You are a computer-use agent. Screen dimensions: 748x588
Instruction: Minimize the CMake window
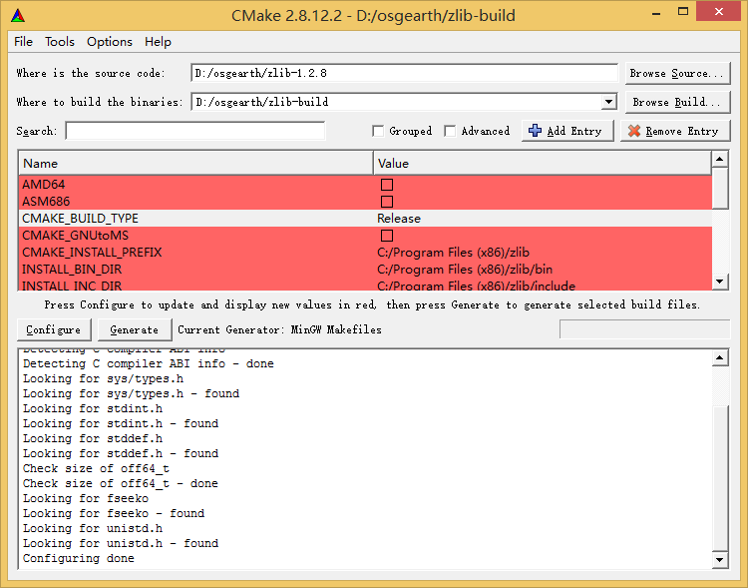point(656,13)
